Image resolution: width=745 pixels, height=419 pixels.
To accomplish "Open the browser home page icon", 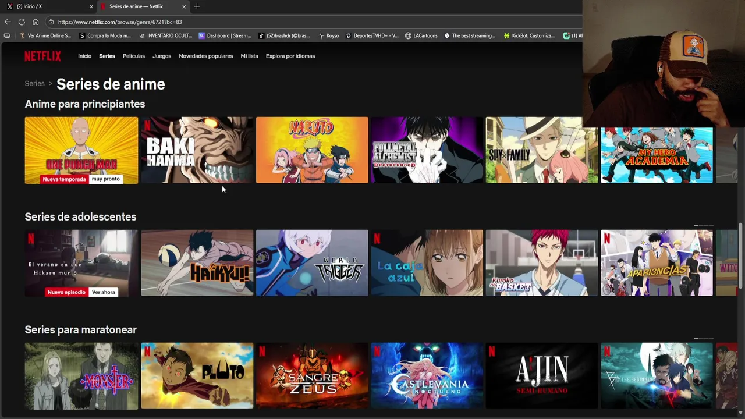I will coord(36,22).
